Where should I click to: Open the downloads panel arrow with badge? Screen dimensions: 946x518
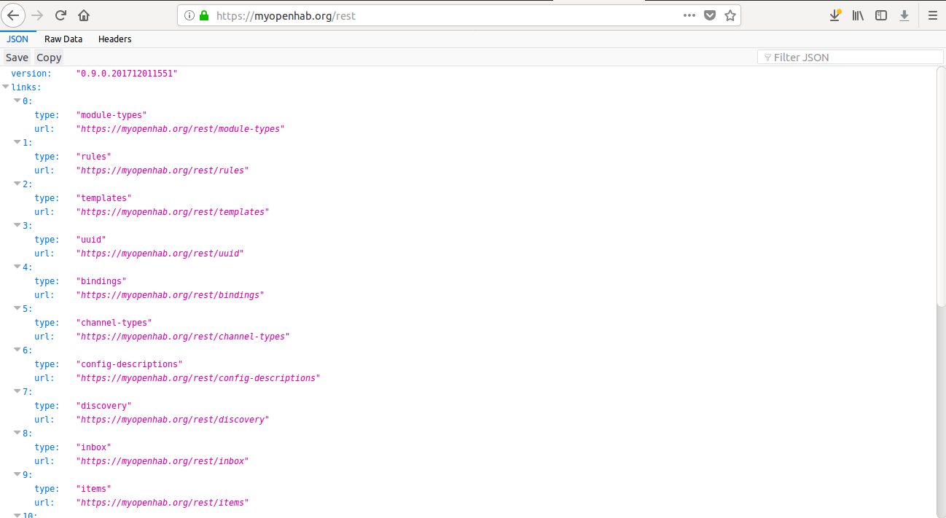point(835,15)
